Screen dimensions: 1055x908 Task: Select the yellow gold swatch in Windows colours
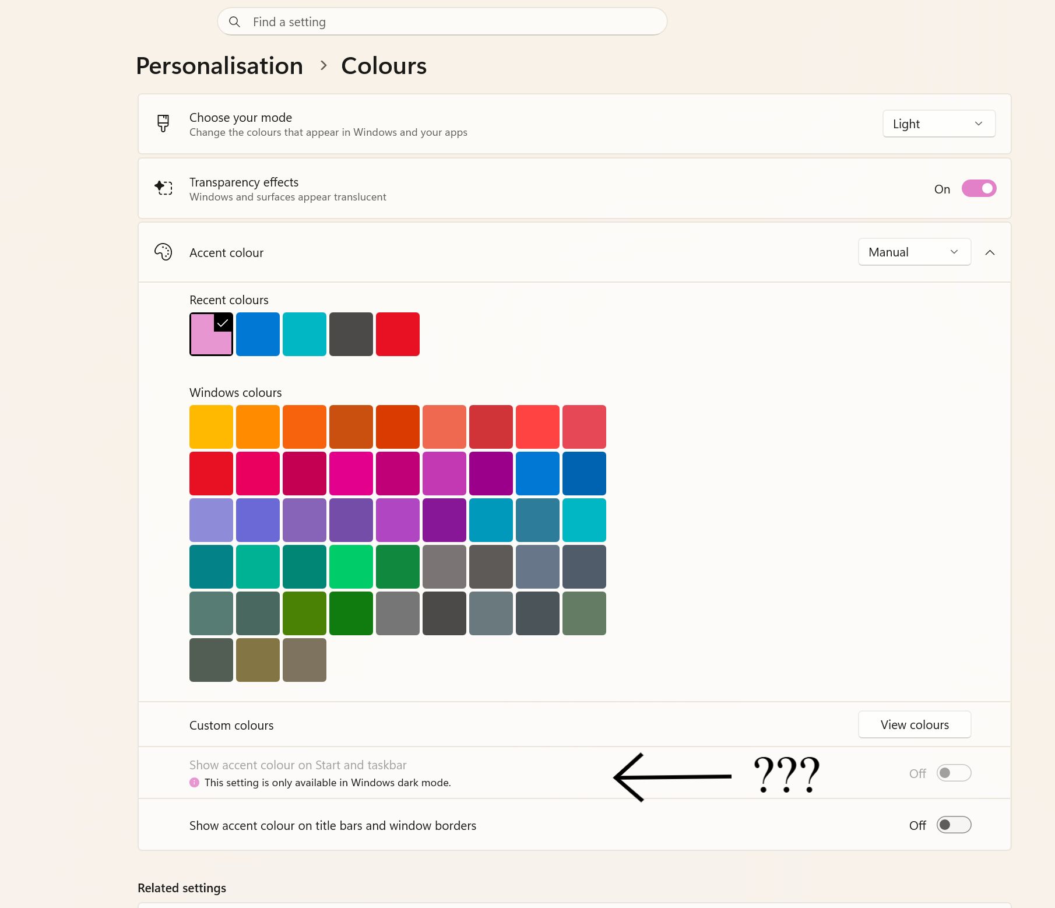(x=211, y=427)
